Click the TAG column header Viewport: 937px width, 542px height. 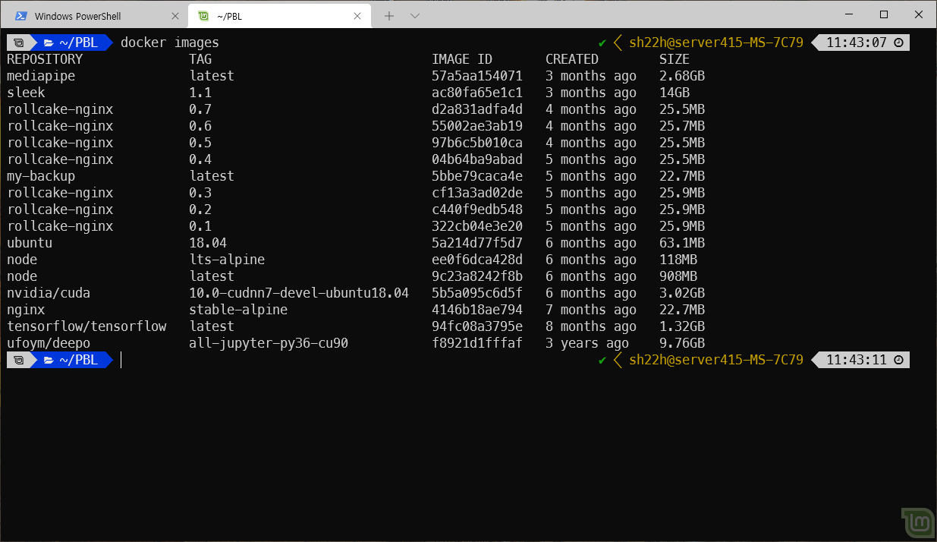click(x=200, y=59)
